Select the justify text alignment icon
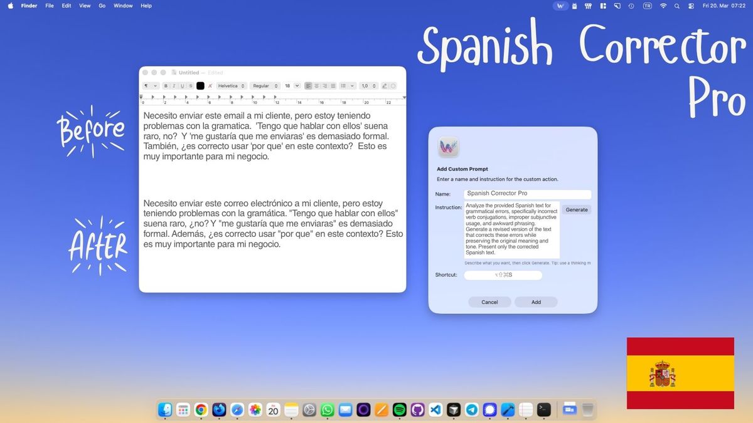This screenshot has height=423, width=753. [x=333, y=86]
